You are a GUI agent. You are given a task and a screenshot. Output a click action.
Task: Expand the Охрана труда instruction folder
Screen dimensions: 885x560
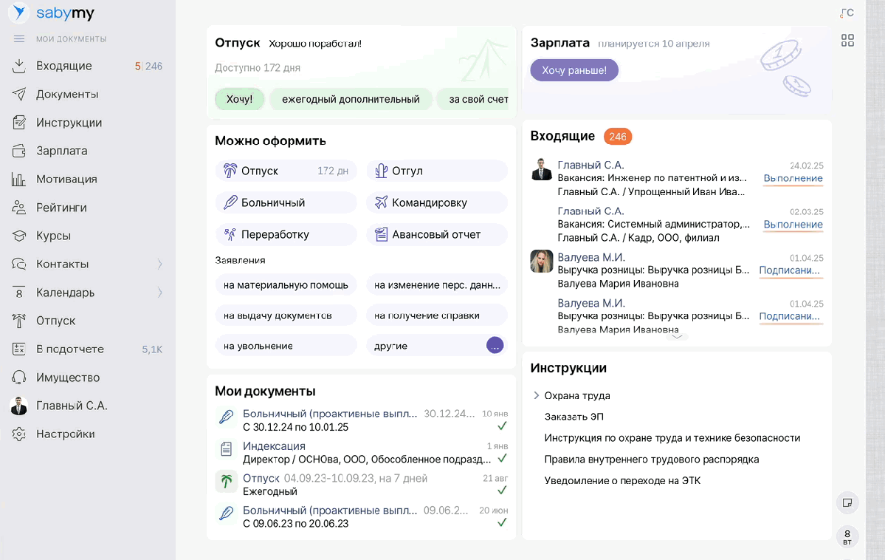point(537,396)
